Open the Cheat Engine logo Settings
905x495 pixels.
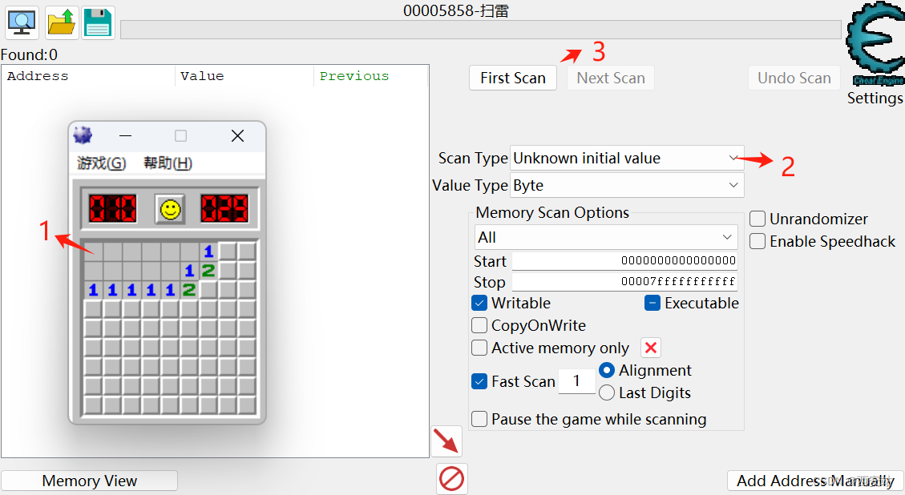click(x=875, y=44)
